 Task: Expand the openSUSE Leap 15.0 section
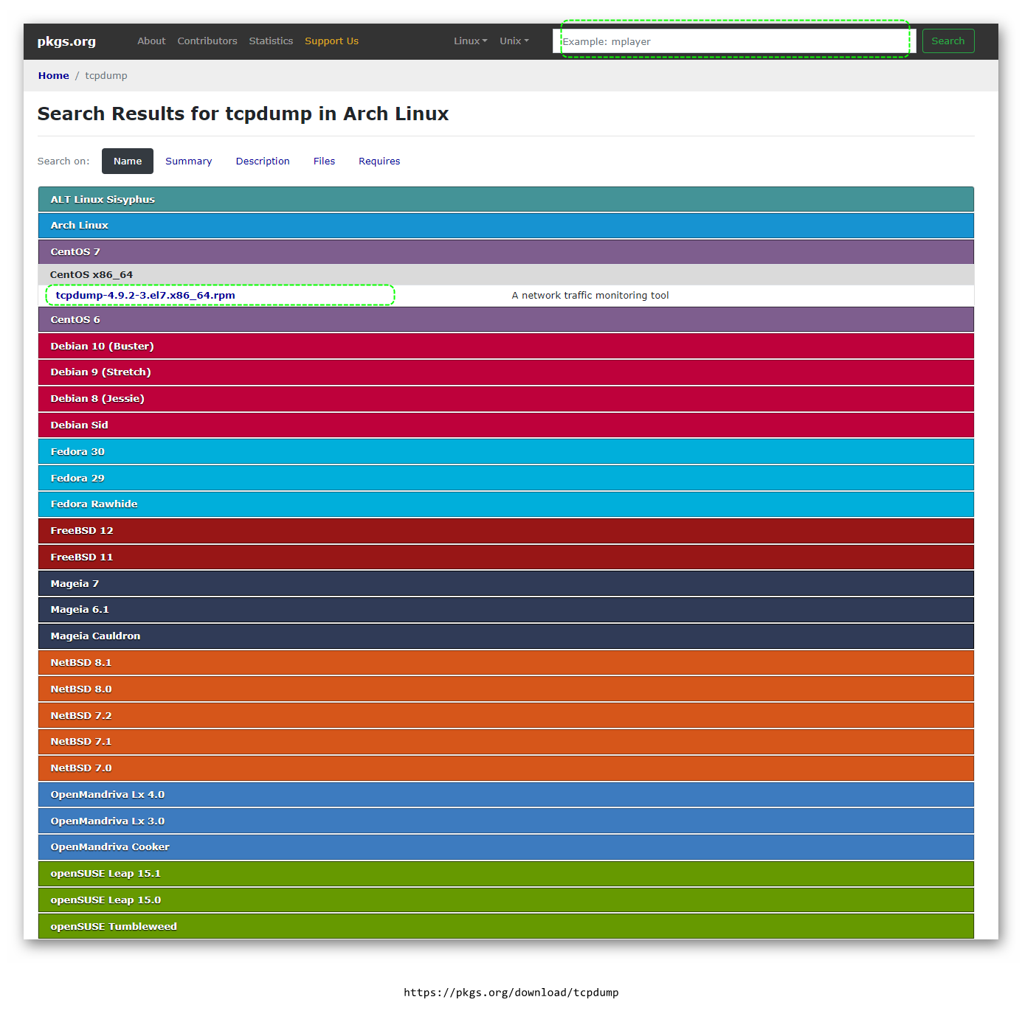point(506,900)
